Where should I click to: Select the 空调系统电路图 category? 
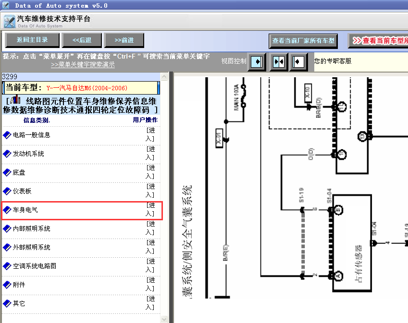click(35, 266)
